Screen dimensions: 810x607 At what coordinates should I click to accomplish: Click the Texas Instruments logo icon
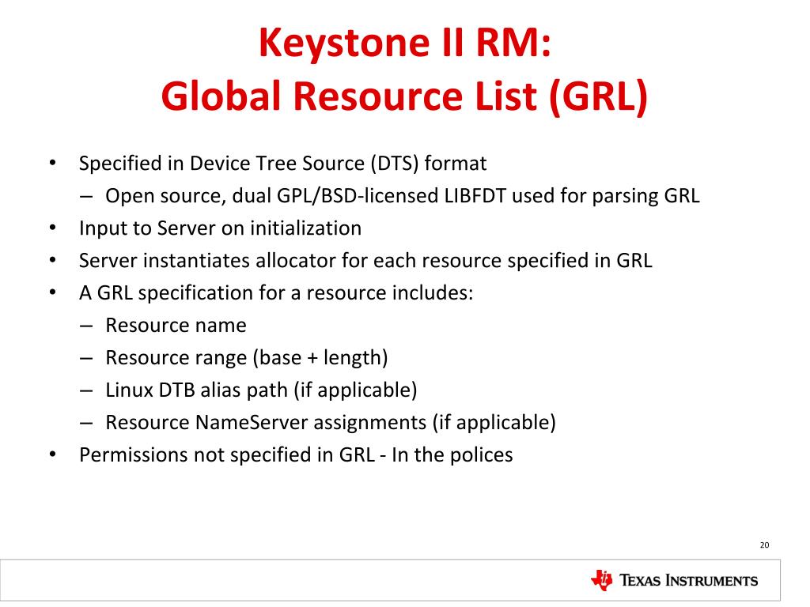click(601, 580)
